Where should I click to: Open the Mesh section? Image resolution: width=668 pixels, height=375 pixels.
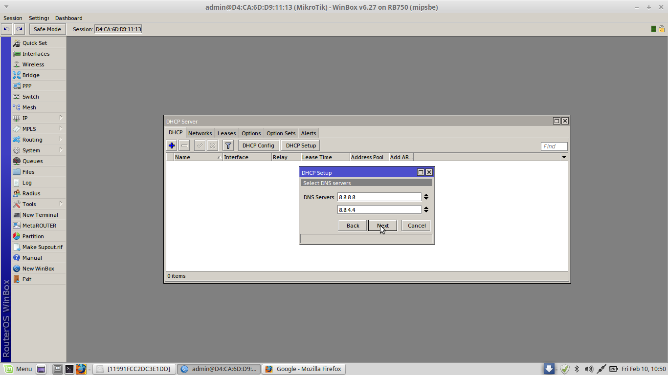point(38,107)
